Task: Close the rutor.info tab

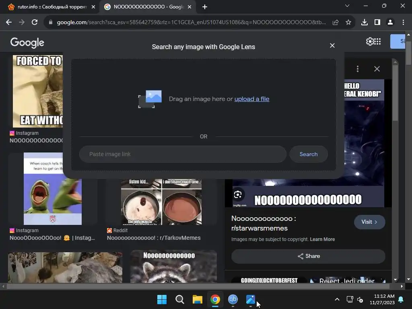Action: point(93,7)
